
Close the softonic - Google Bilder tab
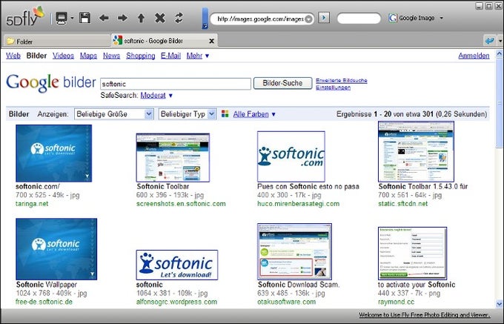click(x=211, y=41)
